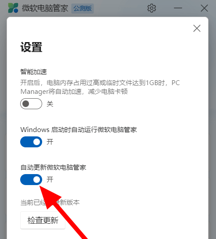
Task: Click the 设置 heading text
Action: 31,47
